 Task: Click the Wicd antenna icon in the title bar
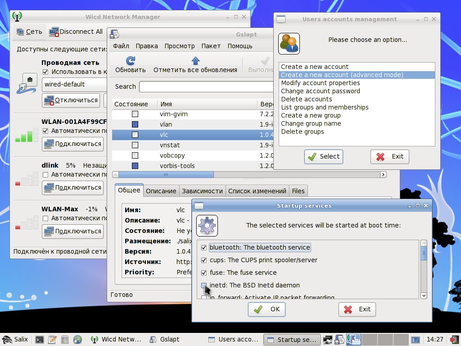tap(17, 17)
